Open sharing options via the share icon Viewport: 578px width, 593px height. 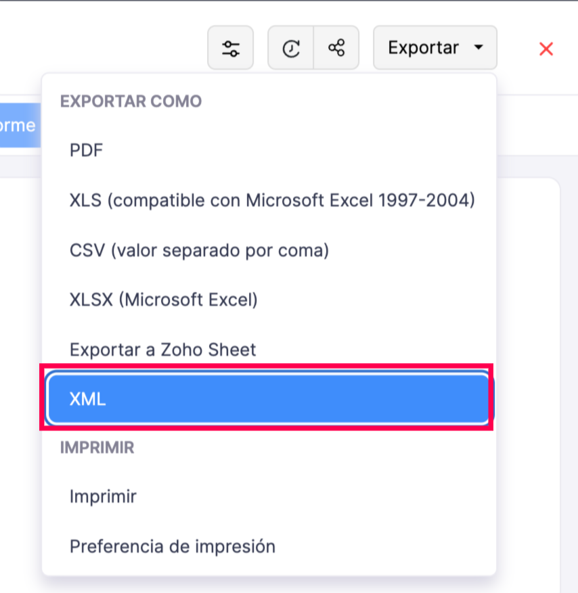(x=336, y=47)
